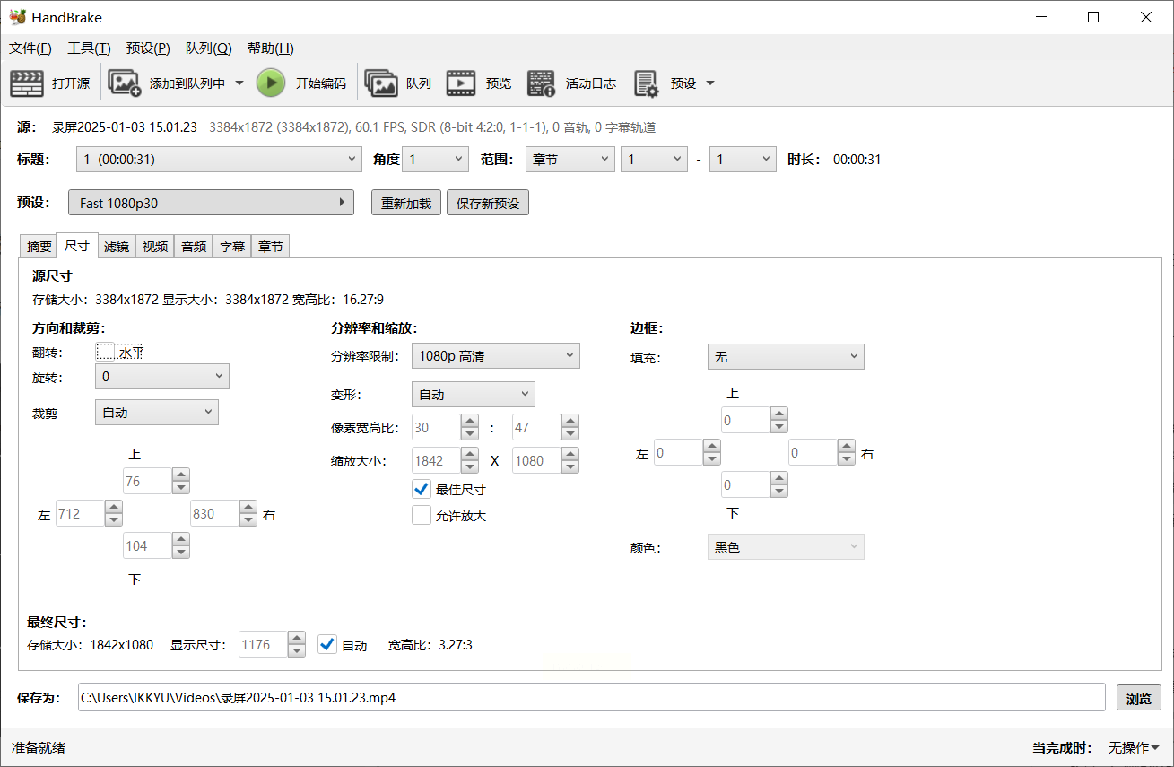The image size is (1174, 767).
Task: Open the 填充 dropdown under 边框
Action: point(785,357)
